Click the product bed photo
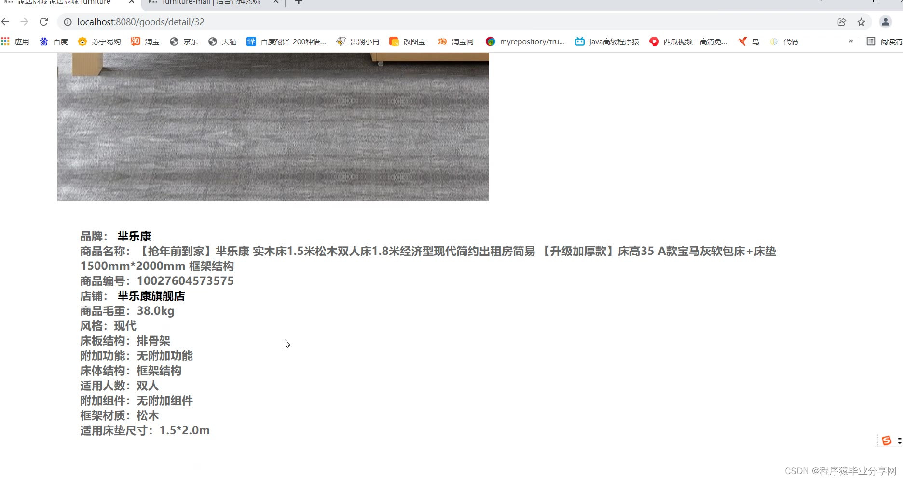 (x=273, y=127)
